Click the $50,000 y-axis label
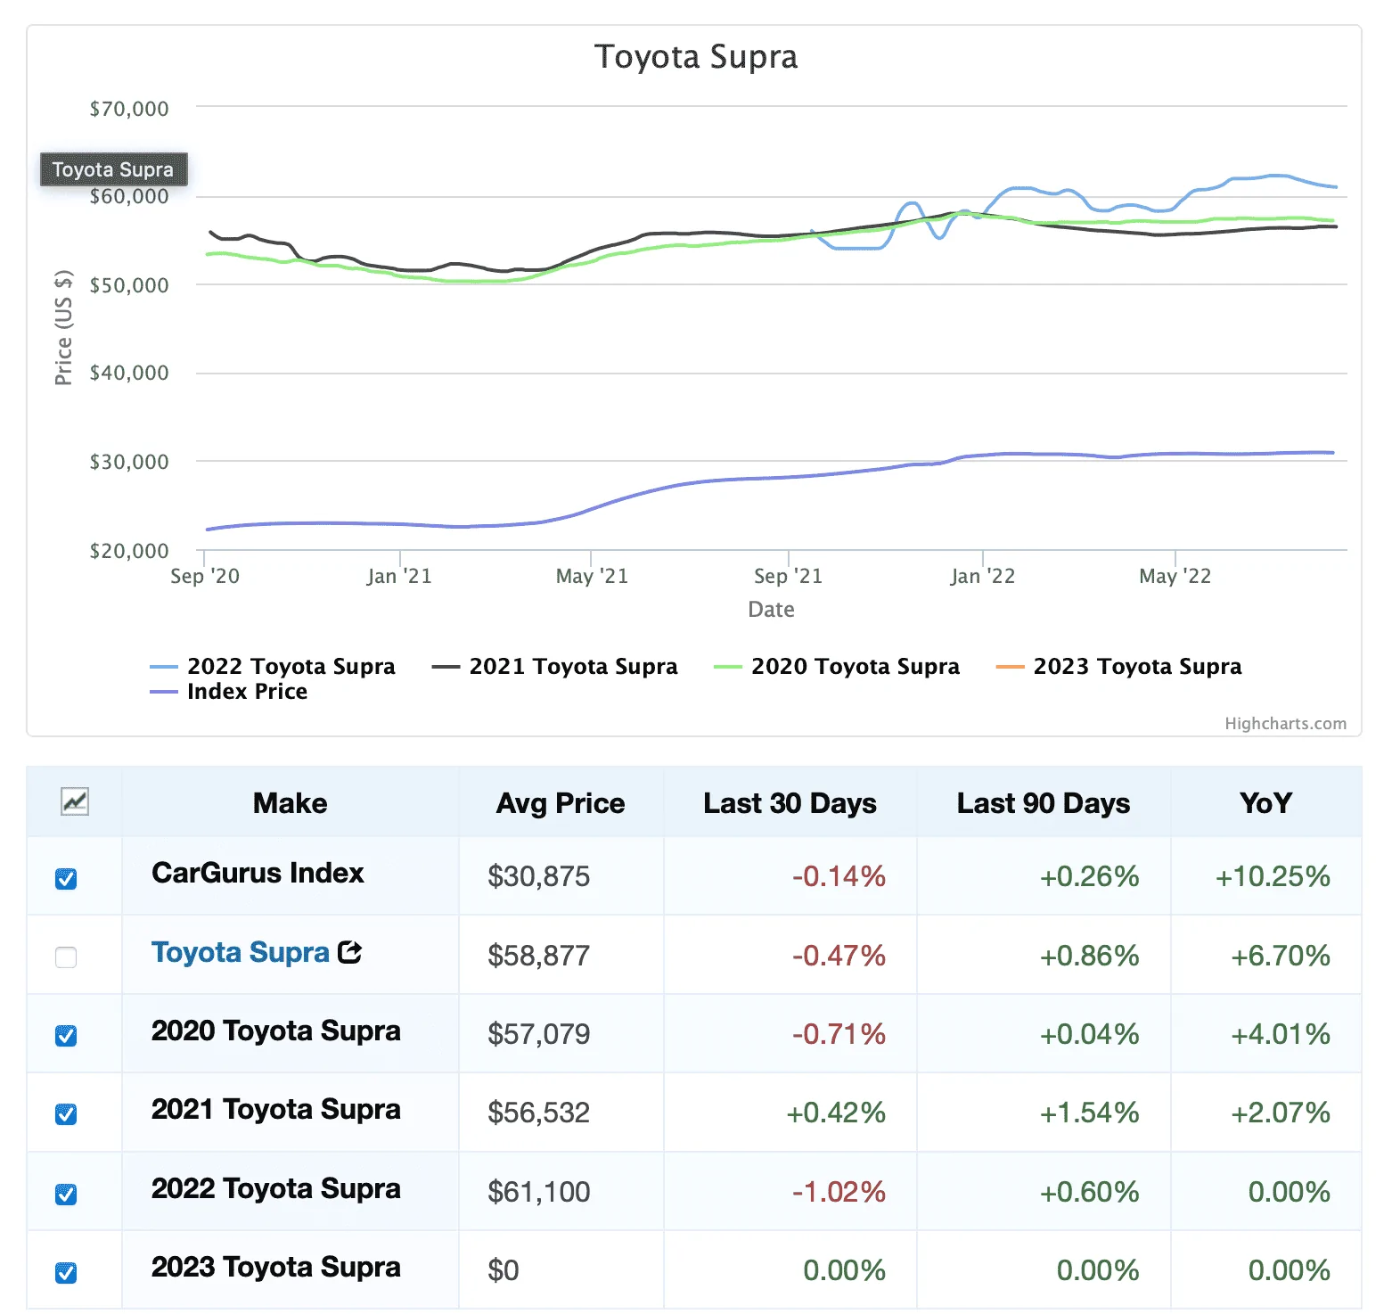The image size is (1392, 1314). pos(129,285)
